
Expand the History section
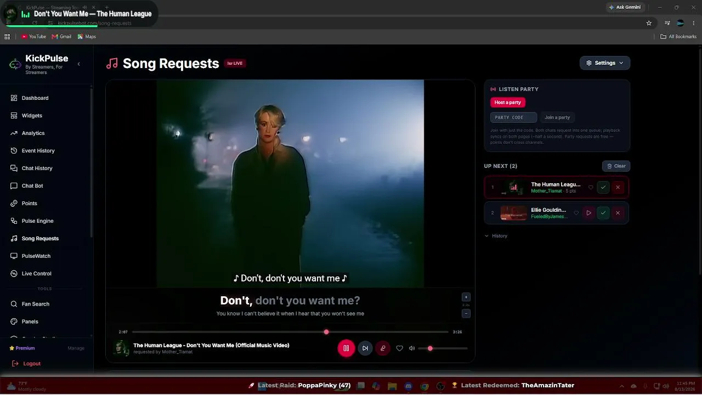pos(496,236)
